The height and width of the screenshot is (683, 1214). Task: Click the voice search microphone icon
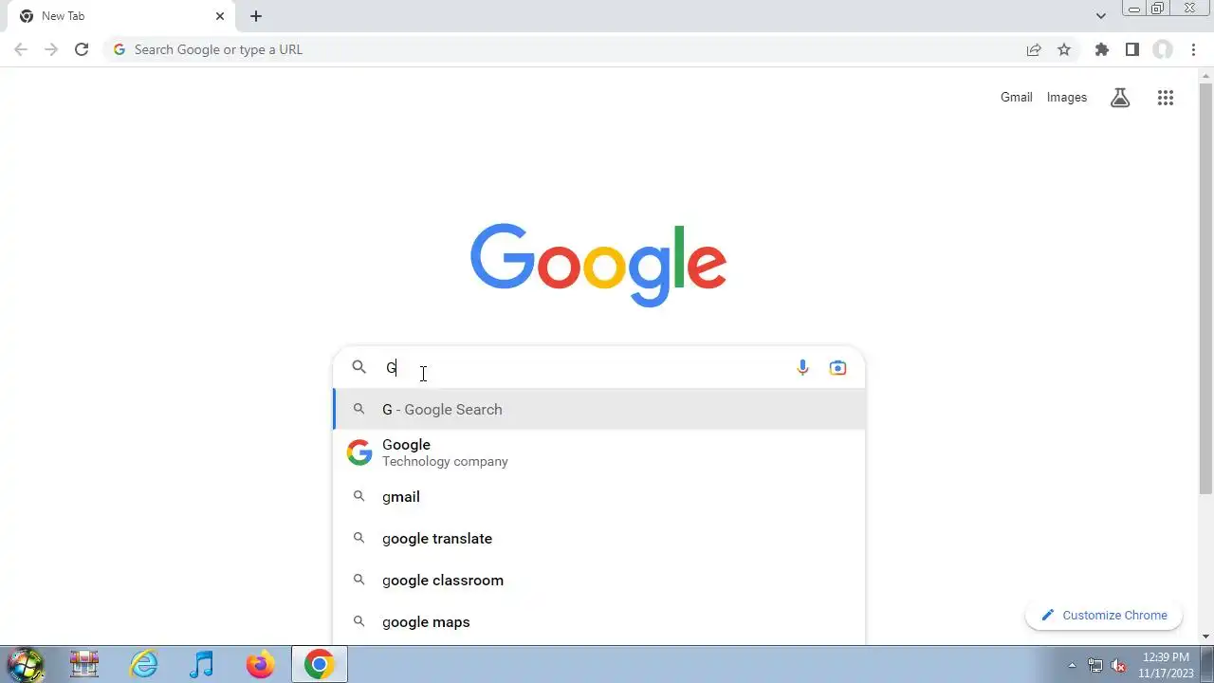[x=802, y=368]
